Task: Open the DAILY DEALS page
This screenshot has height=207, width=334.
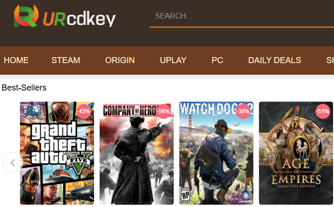Action: pos(275,60)
